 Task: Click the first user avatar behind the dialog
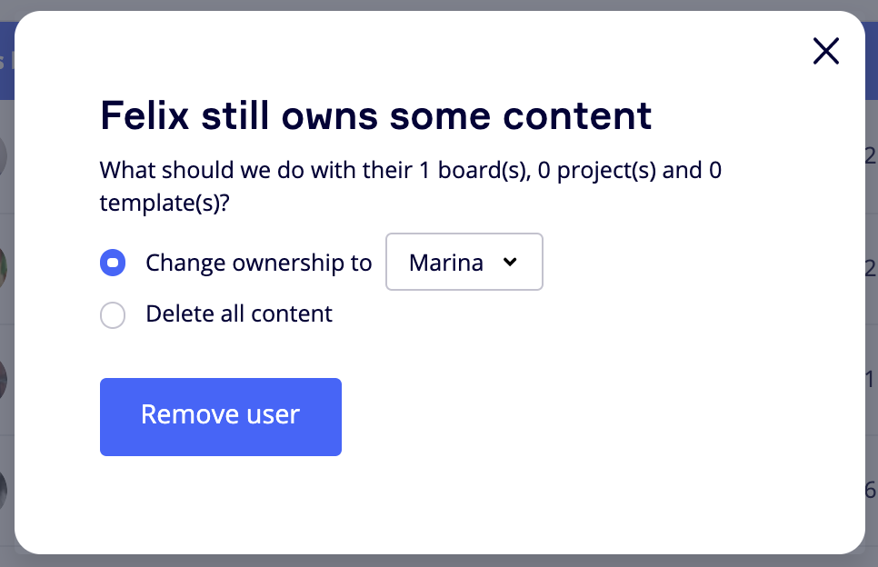click(x=5, y=156)
